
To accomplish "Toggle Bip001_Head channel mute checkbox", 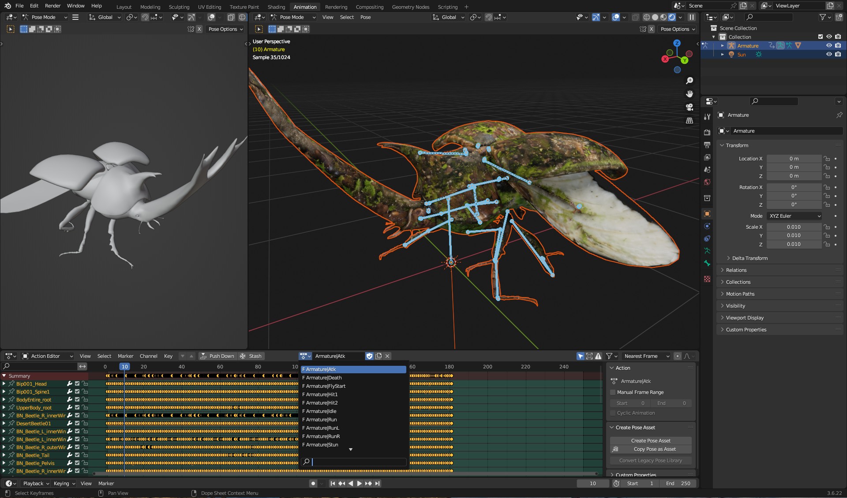I will (77, 384).
